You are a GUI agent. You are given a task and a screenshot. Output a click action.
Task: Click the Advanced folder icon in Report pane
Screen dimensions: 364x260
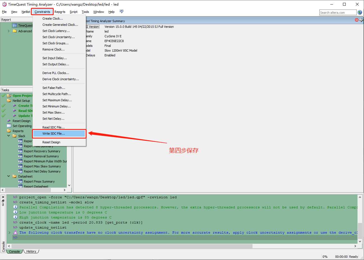15,31
